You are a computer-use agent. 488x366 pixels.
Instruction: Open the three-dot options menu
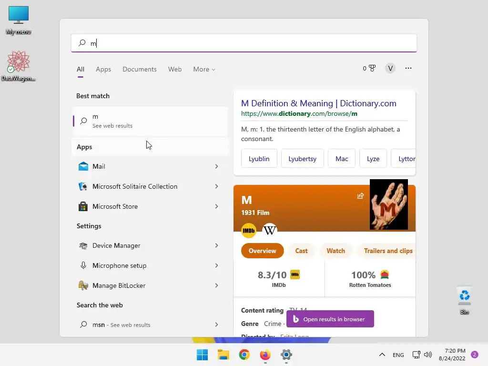[408, 68]
